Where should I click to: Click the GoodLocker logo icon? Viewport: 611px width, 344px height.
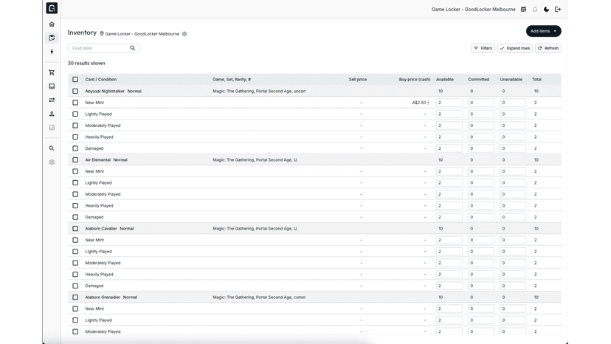click(x=52, y=8)
